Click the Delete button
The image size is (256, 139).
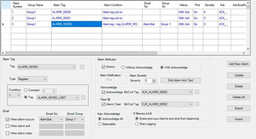pyautogui.click(x=238, y=86)
